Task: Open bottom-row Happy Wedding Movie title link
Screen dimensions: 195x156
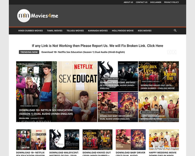Action: 163,154
